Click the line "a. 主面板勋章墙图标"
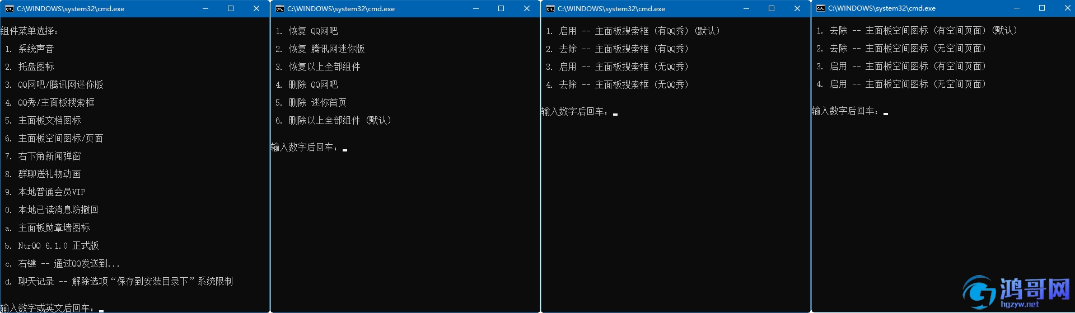The image size is (1075, 313). (x=48, y=228)
